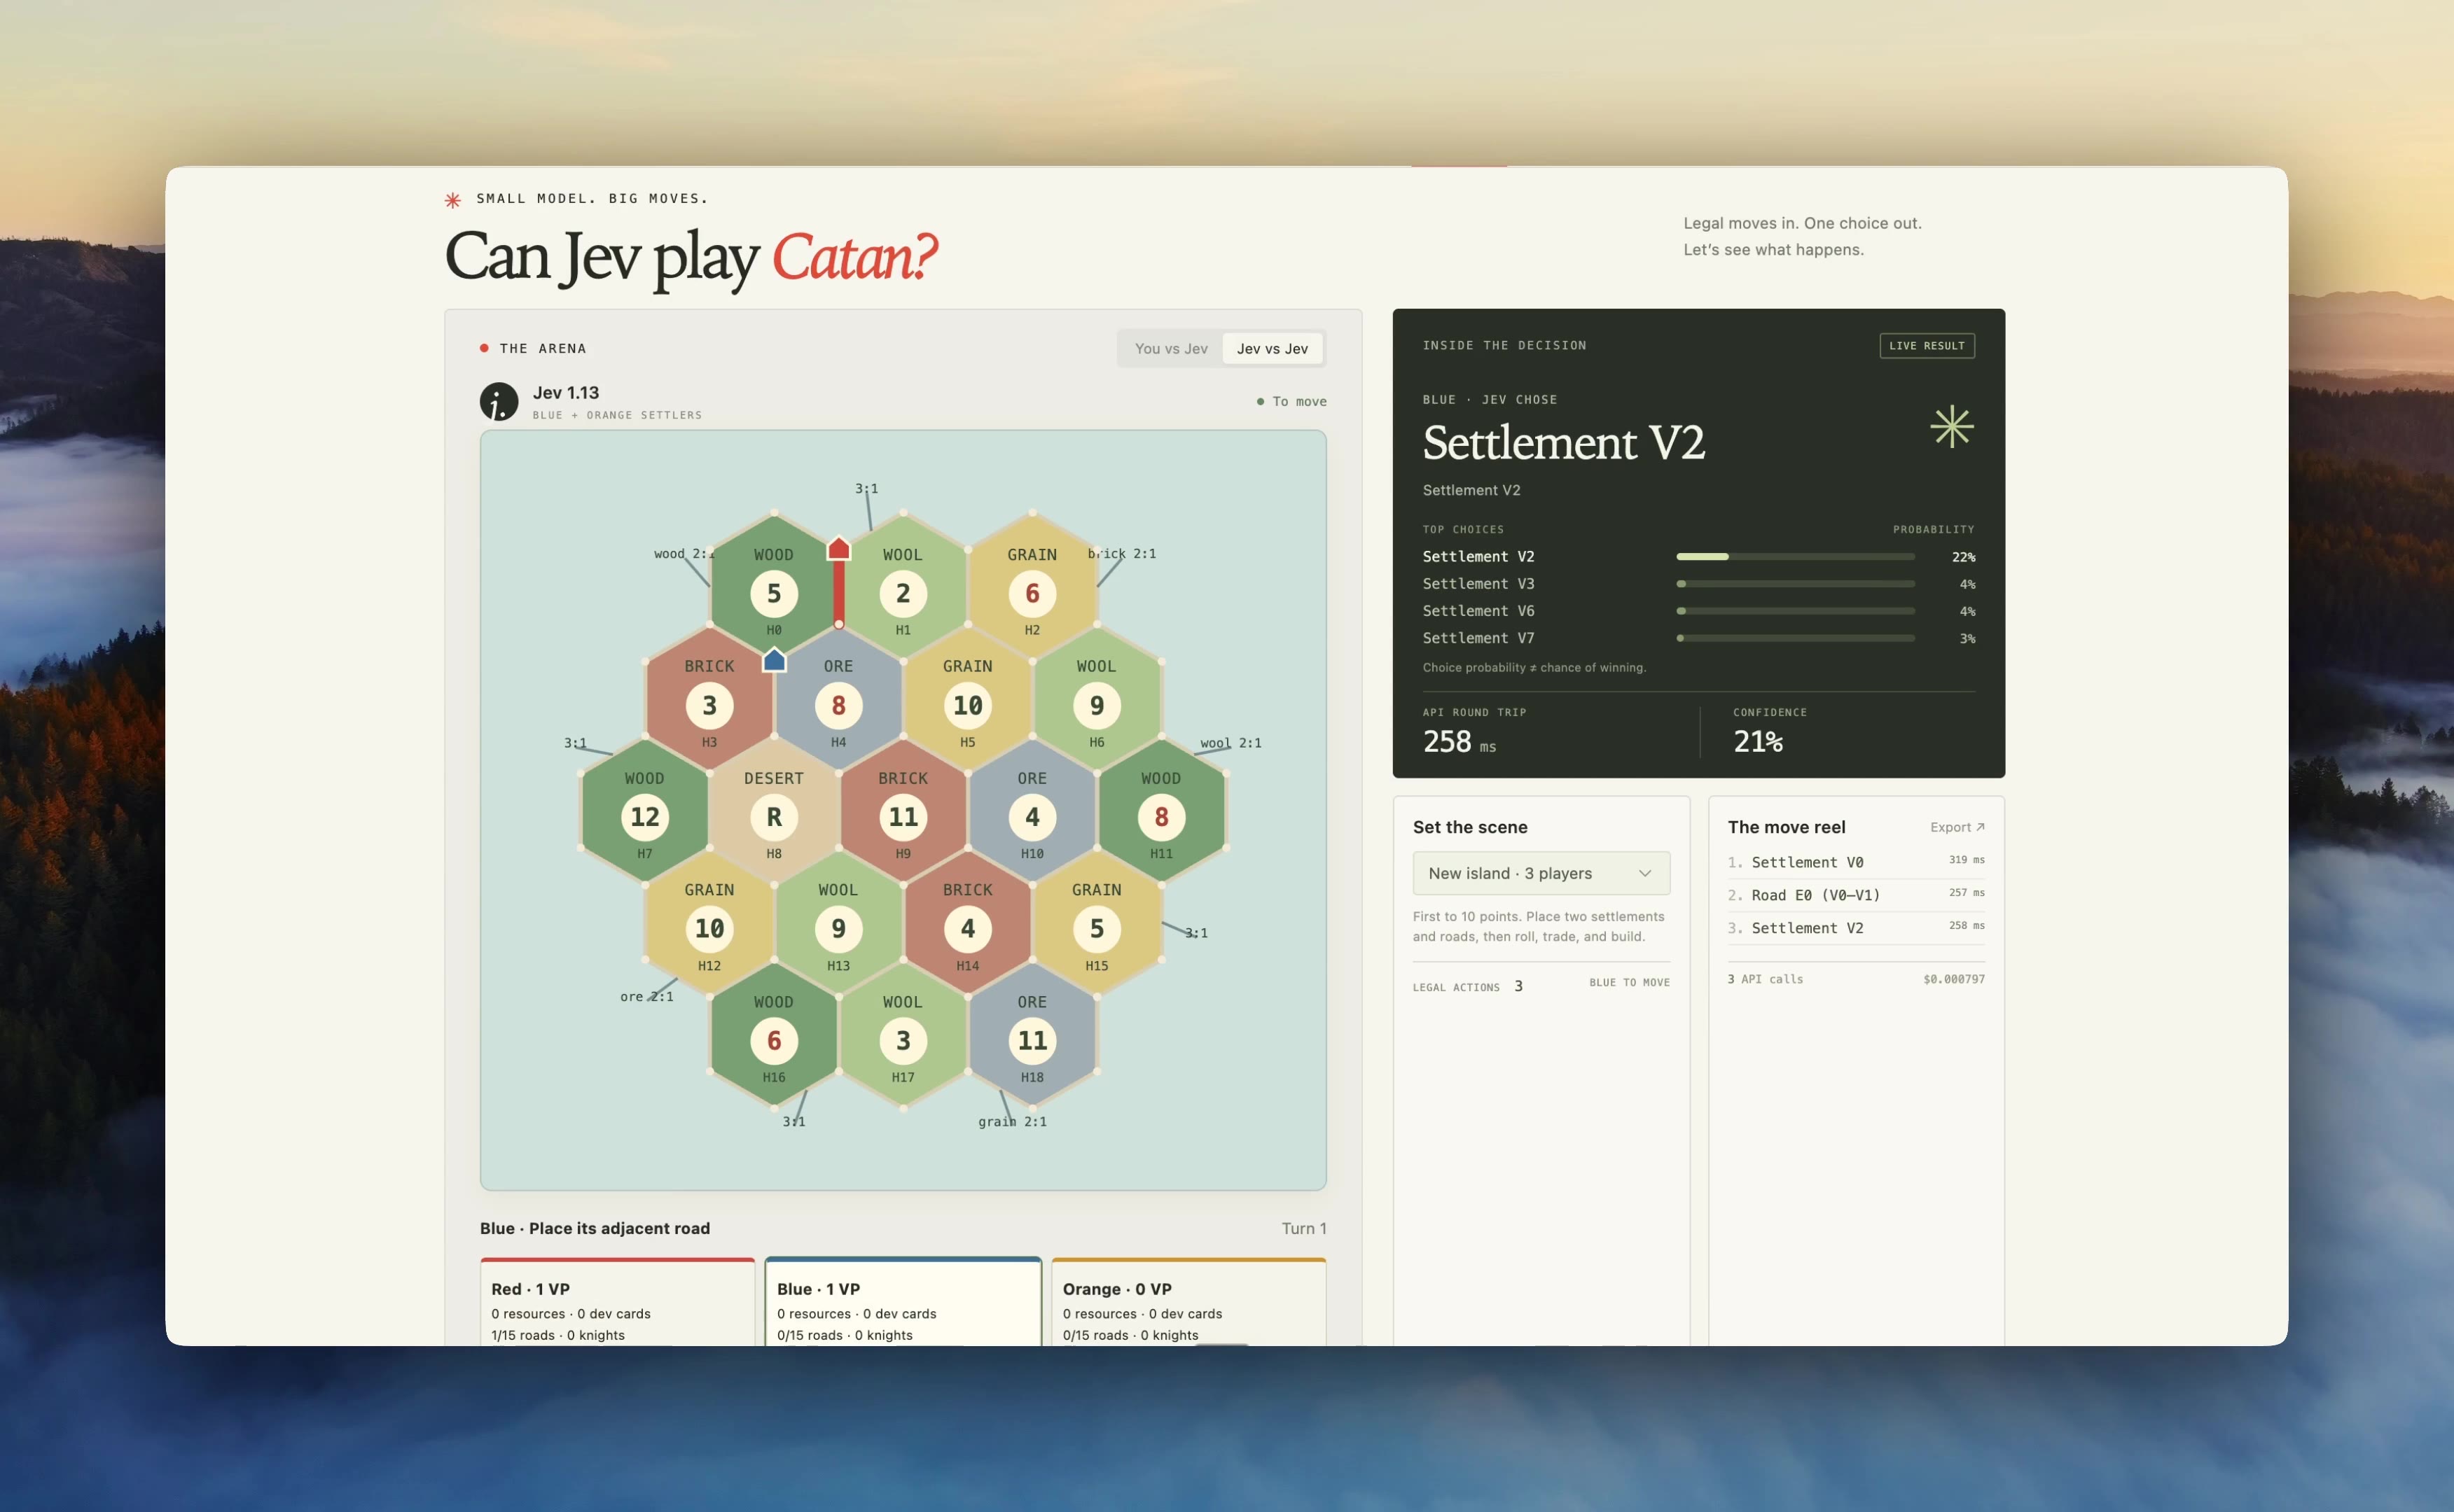Click Settlement V2 probability bar
2454x1512 pixels.
click(1795, 556)
